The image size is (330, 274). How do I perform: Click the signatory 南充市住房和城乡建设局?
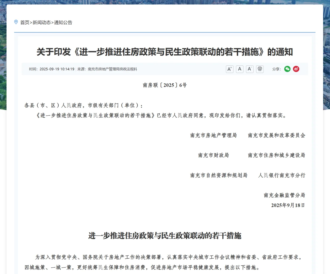point(277,155)
